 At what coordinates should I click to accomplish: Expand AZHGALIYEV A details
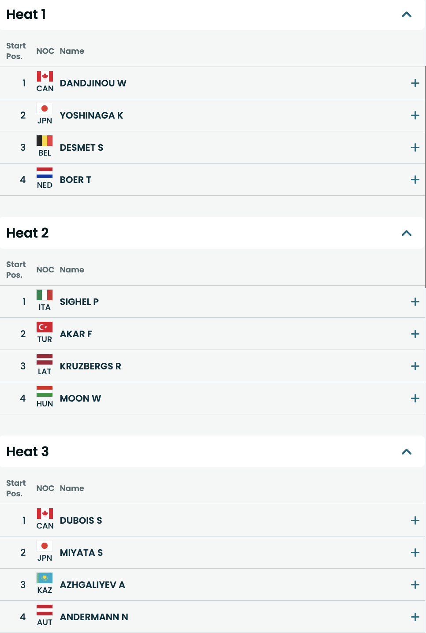[x=415, y=585]
